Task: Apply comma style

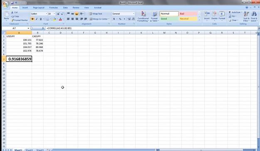Action: point(124,19)
